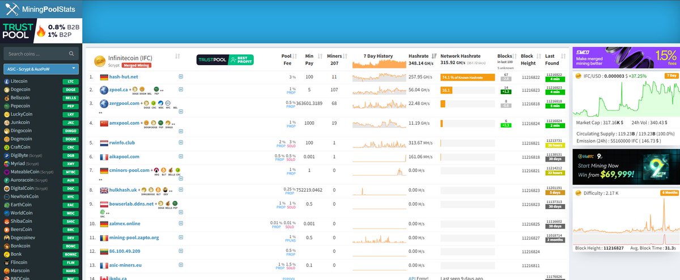Open the amxpool.com pool link

(124, 122)
